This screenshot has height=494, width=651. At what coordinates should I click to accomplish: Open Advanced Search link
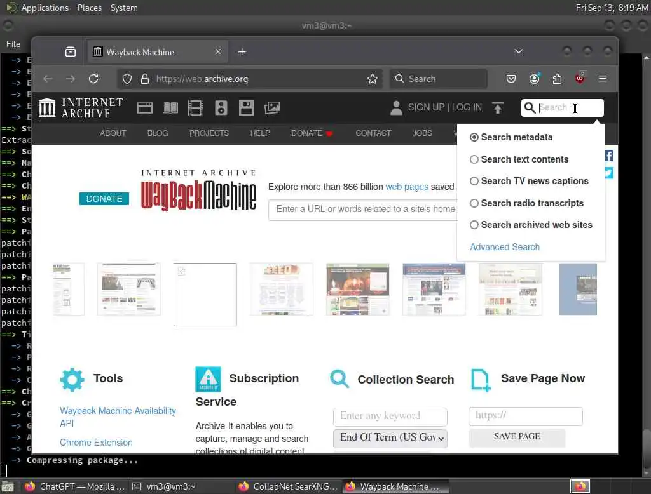tap(505, 247)
